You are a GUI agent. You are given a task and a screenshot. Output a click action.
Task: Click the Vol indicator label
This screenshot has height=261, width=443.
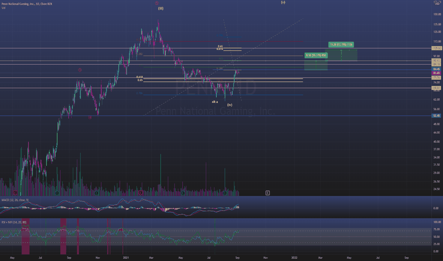pos(3,8)
